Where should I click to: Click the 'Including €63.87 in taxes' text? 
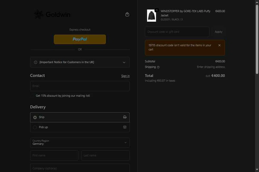[160, 81]
